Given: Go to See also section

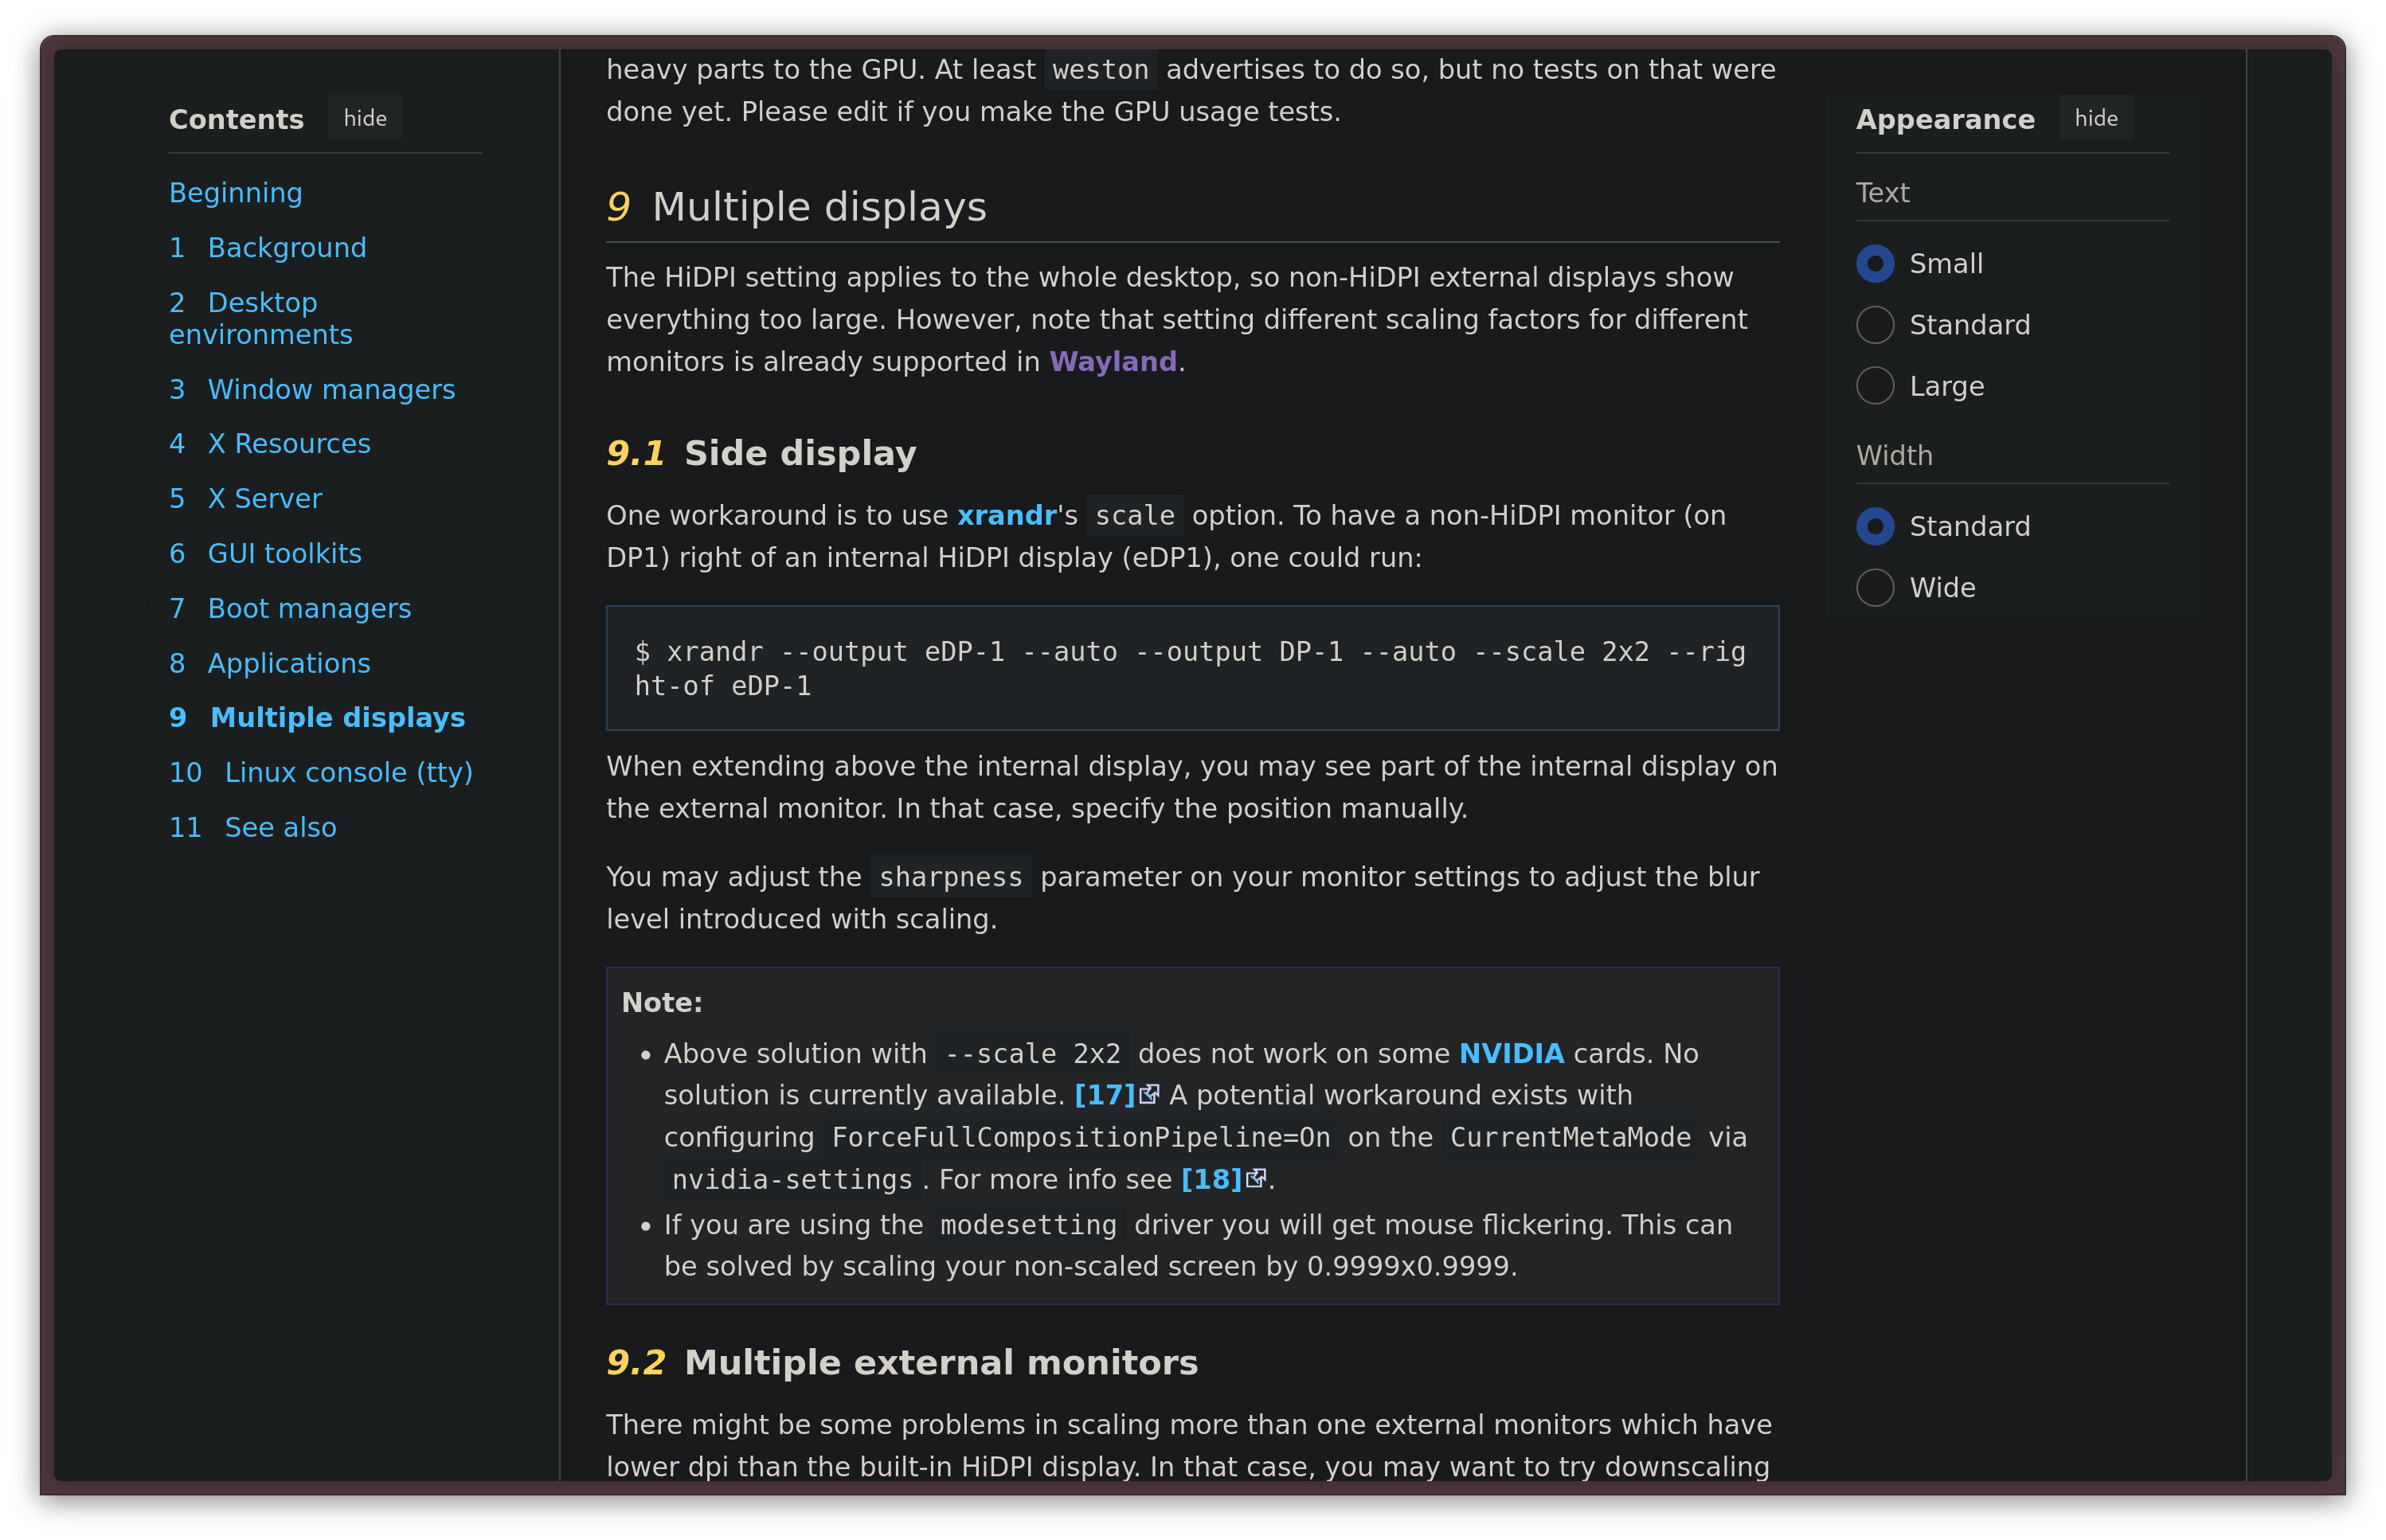Looking at the screenshot, I should 280,828.
